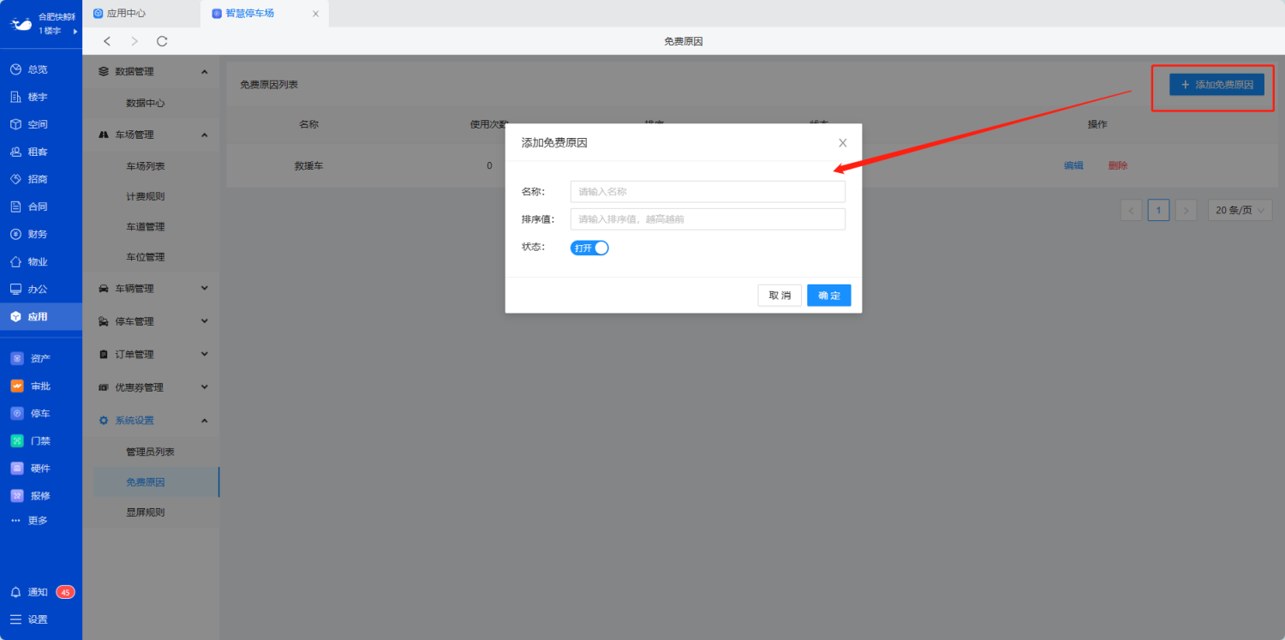Toggle the 状态 switch off
Viewport: 1285px width, 640px height.
(589, 248)
